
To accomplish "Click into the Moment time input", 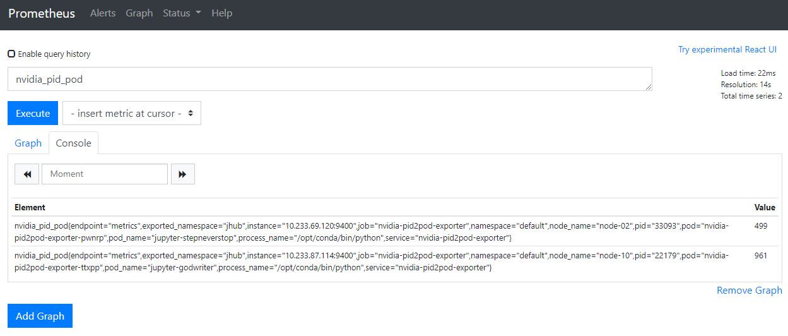I will pyautogui.click(x=105, y=174).
